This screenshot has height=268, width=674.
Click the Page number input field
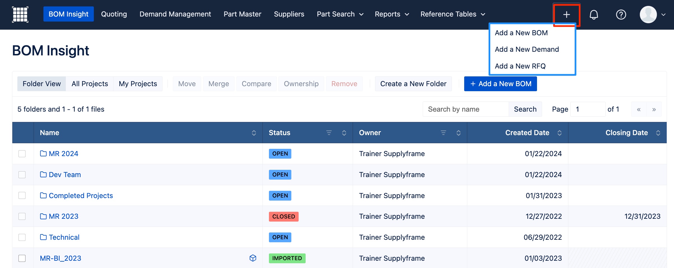click(x=587, y=109)
